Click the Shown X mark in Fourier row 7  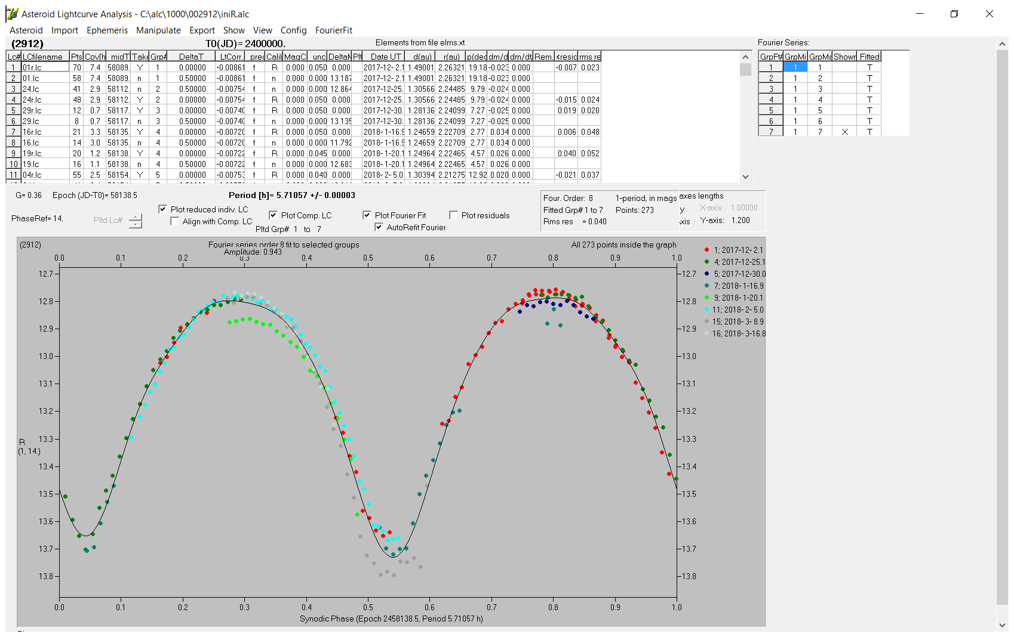tap(844, 132)
